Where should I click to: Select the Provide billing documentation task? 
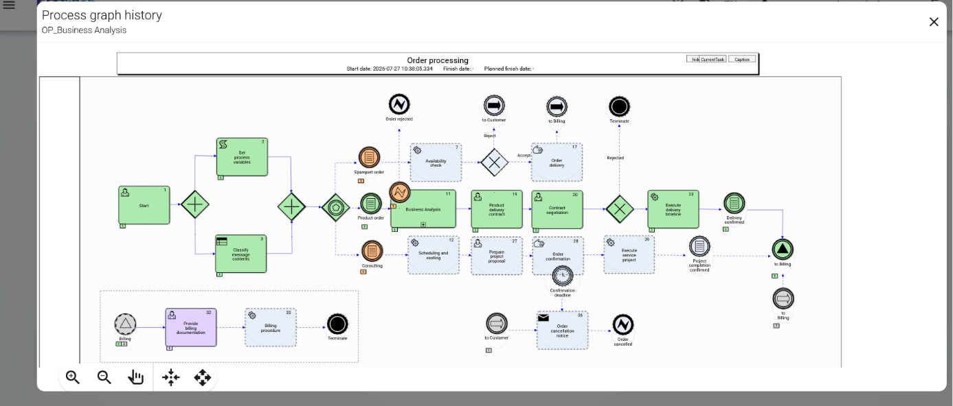(x=191, y=327)
